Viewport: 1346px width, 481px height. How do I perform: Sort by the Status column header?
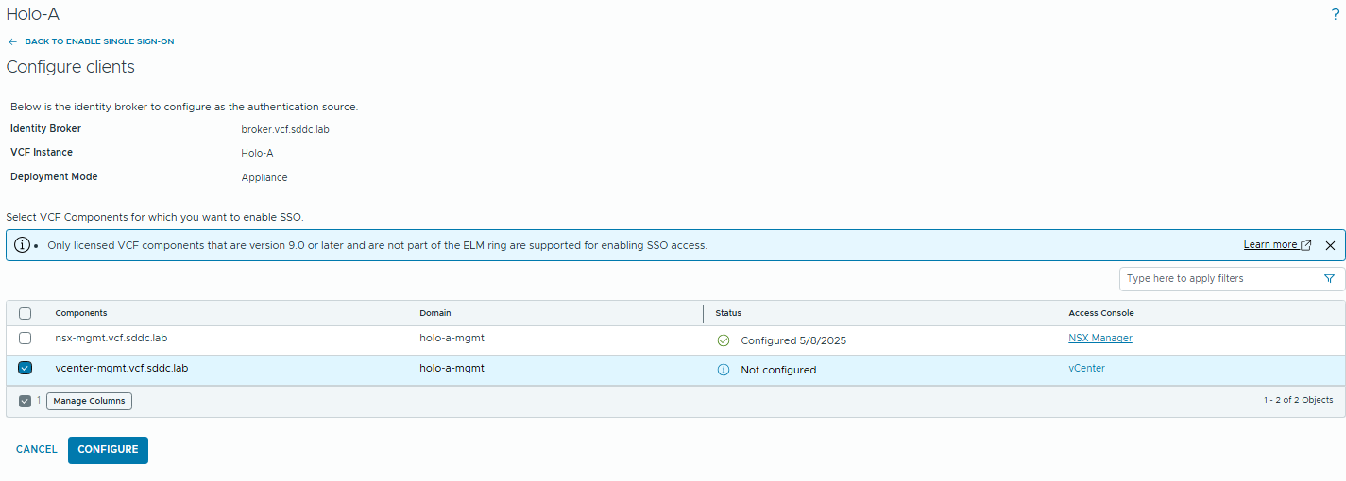[728, 313]
